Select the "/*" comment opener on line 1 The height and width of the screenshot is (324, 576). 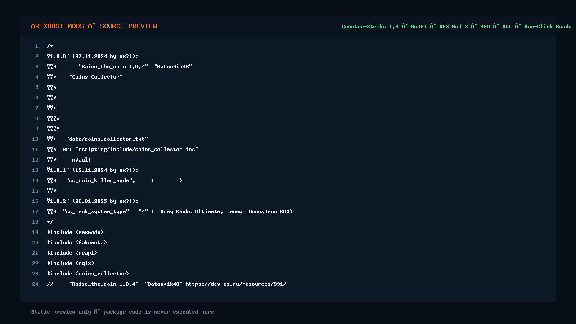50,46
